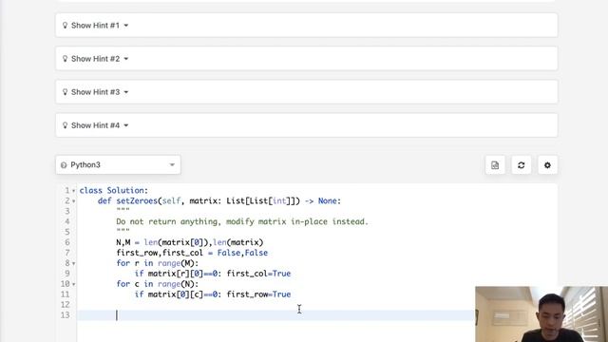Click the info icon beside Python3
608x342 pixels.
(x=64, y=165)
